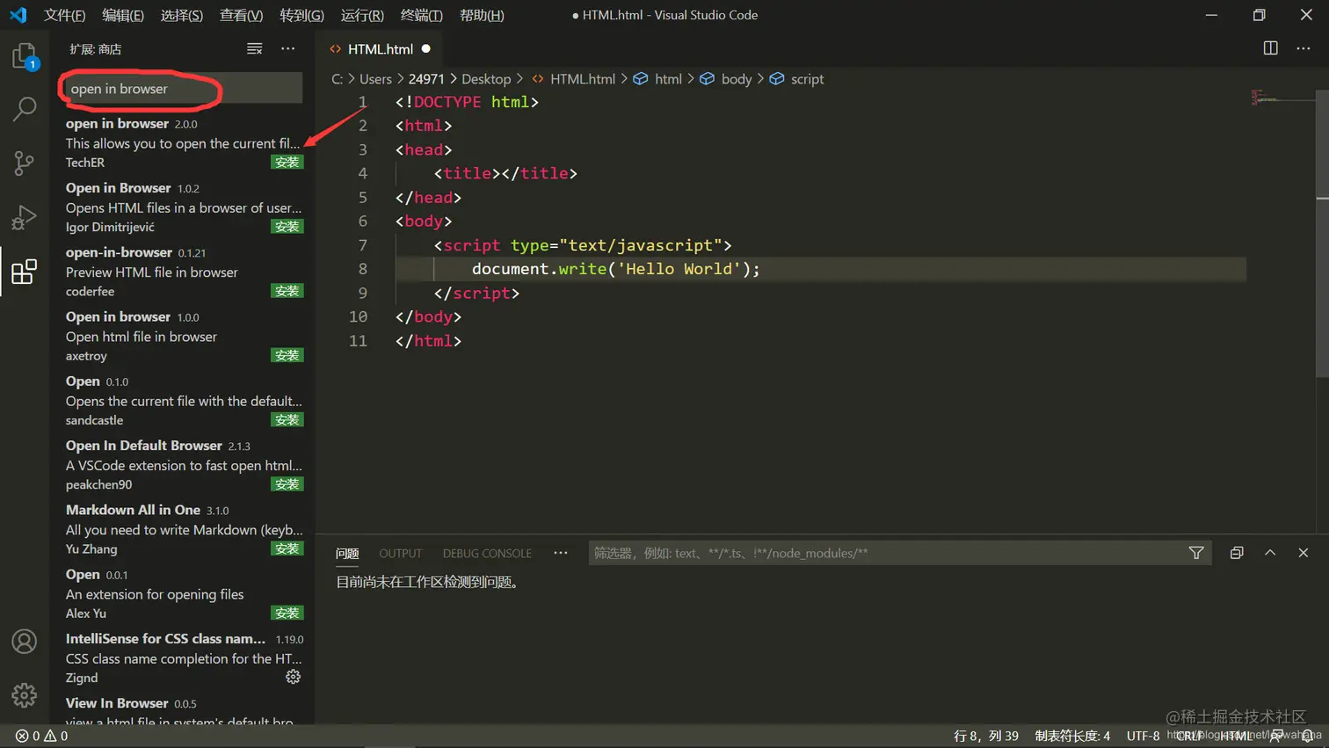The height and width of the screenshot is (748, 1329).
Task: Select Desktop in the breadcrumb
Action: click(486, 79)
